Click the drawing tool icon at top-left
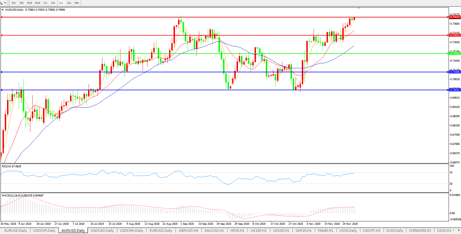The image size is (461, 234). tap(1, 3)
